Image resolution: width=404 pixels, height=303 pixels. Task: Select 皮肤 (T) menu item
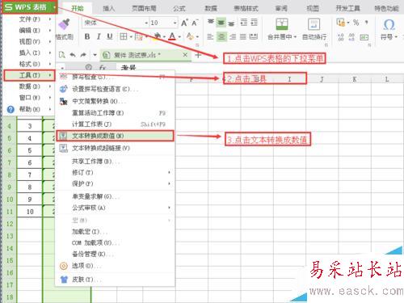115,280
